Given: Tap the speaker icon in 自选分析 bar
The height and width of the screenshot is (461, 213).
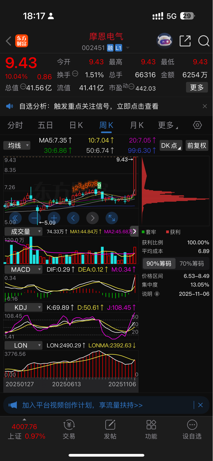Looking at the screenshot, I should point(10,106).
